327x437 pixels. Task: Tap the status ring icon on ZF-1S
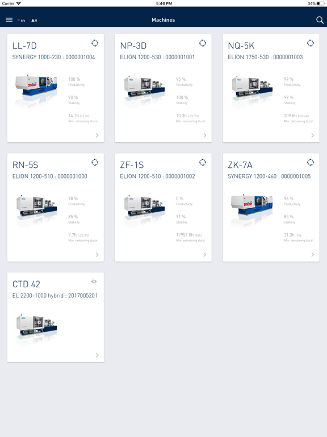click(x=203, y=162)
